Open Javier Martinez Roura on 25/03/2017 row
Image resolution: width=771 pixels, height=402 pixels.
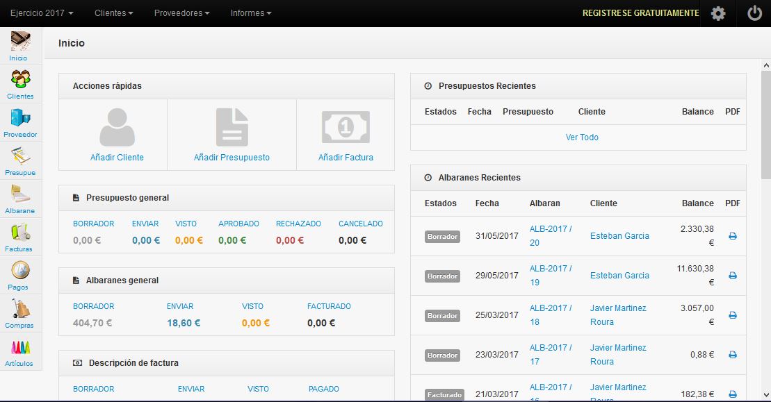click(x=618, y=315)
